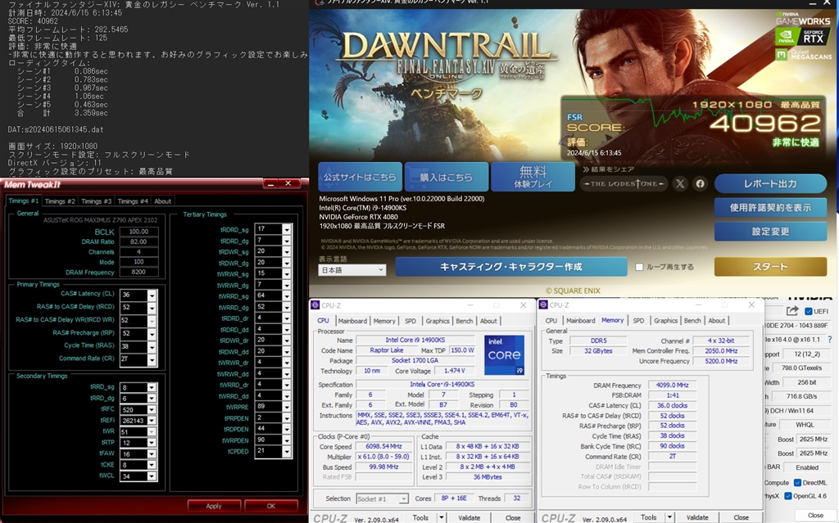Click the GPU-Z share arrow icon
Screen dimensions: 839x523
click(x=792, y=311)
